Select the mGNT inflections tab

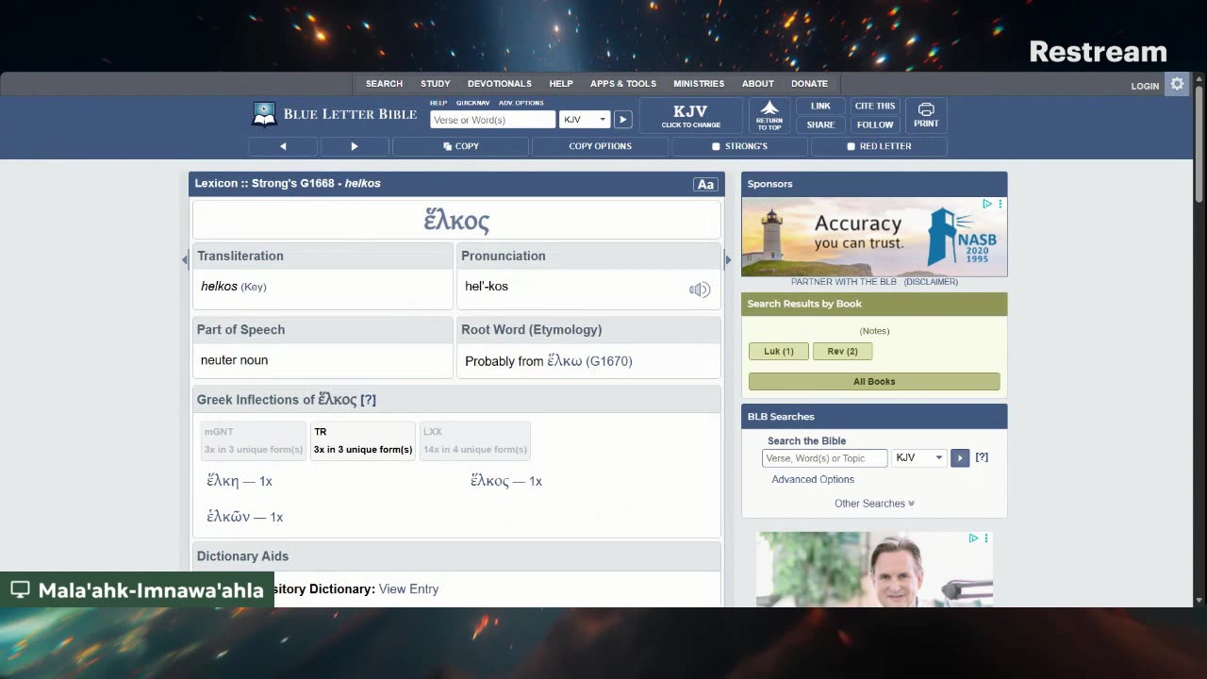(x=254, y=440)
